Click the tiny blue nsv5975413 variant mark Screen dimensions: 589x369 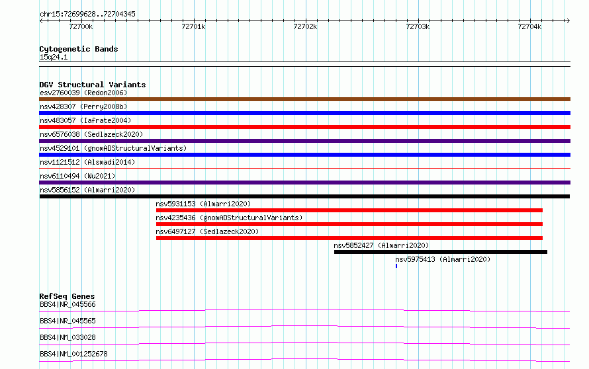pos(396,266)
